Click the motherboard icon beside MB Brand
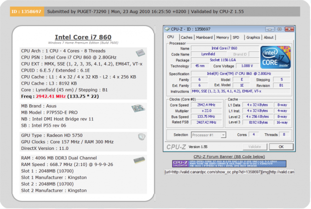 click(138, 108)
